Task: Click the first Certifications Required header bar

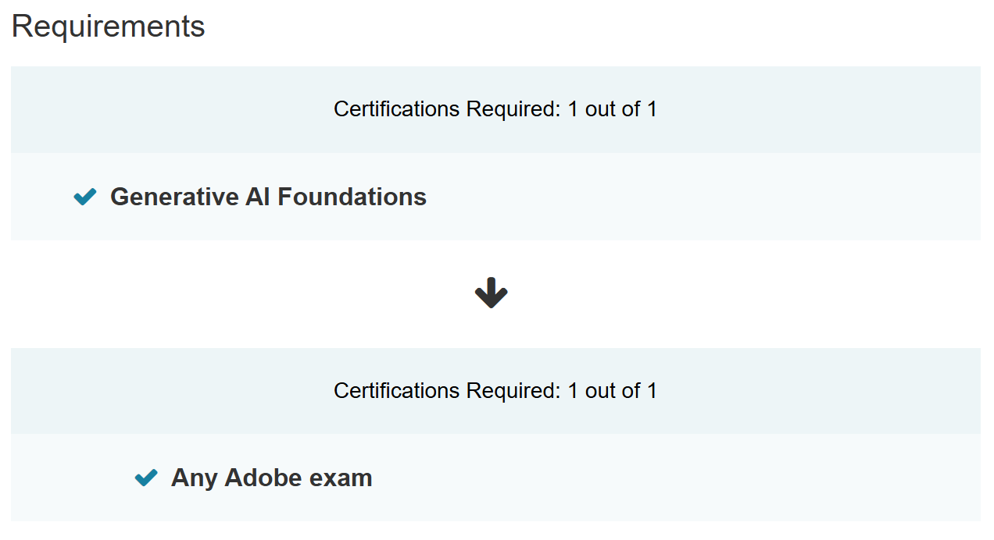Action: pyautogui.click(x=495, y=109)
